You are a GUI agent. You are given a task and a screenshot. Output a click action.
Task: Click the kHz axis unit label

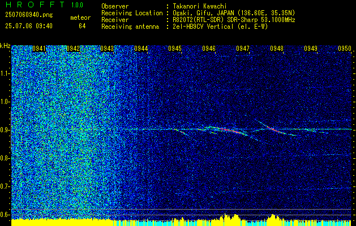coord(5,46)
